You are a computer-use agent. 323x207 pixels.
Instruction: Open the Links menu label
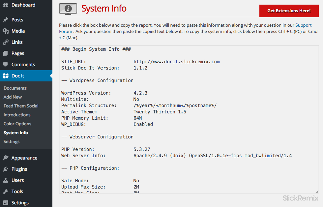[x=17, y=42]
